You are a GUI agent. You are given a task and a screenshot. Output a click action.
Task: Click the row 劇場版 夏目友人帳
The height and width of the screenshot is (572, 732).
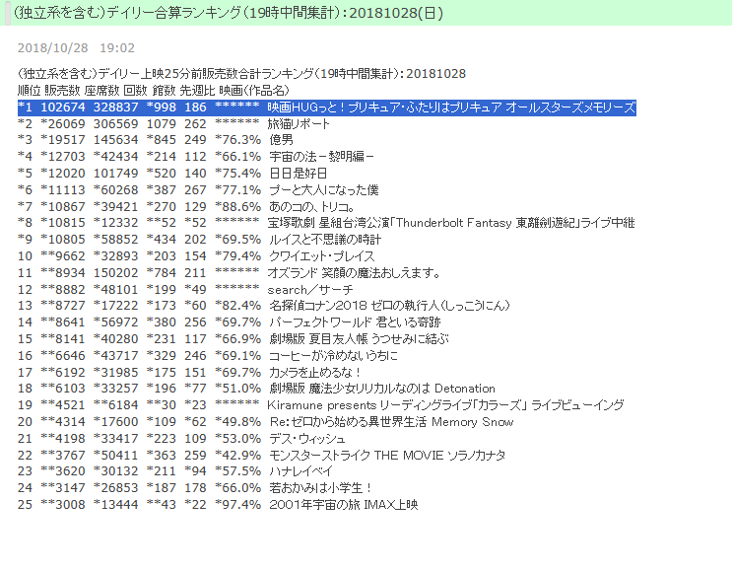233,339
